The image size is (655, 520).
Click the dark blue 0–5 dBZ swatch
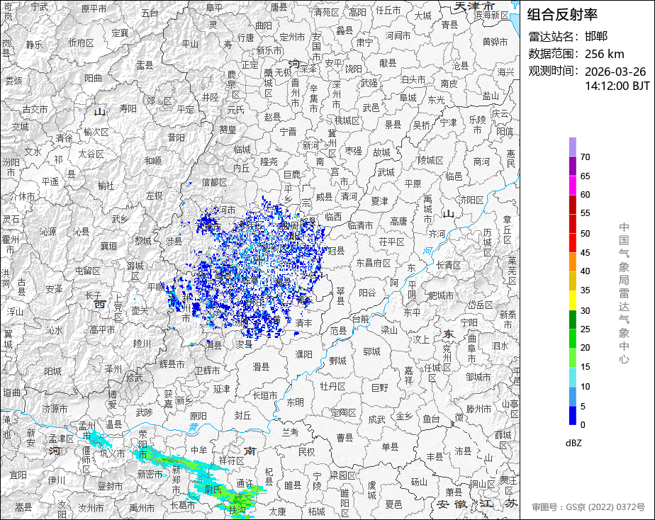(x=572, y=415)
